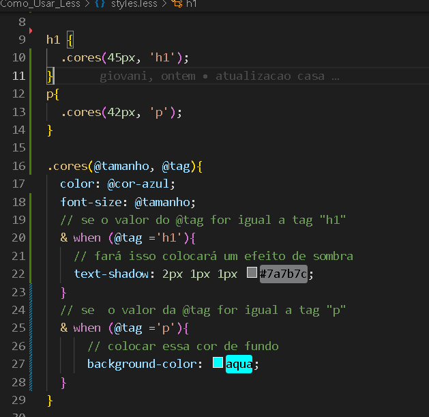This screenshot has height=417, width=429.
Task: Open the aqua color swatch
Action: (x=218, y=362)
